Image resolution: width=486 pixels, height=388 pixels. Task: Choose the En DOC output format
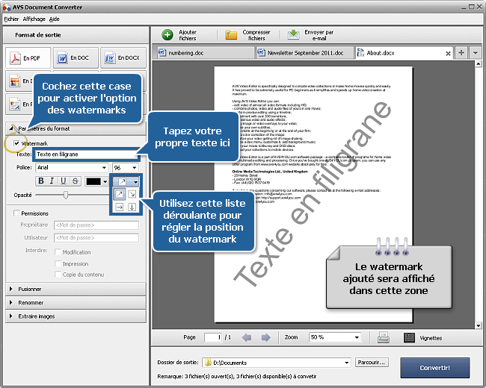pos(76,58)
